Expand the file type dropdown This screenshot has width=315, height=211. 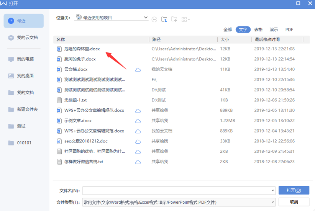272,202
